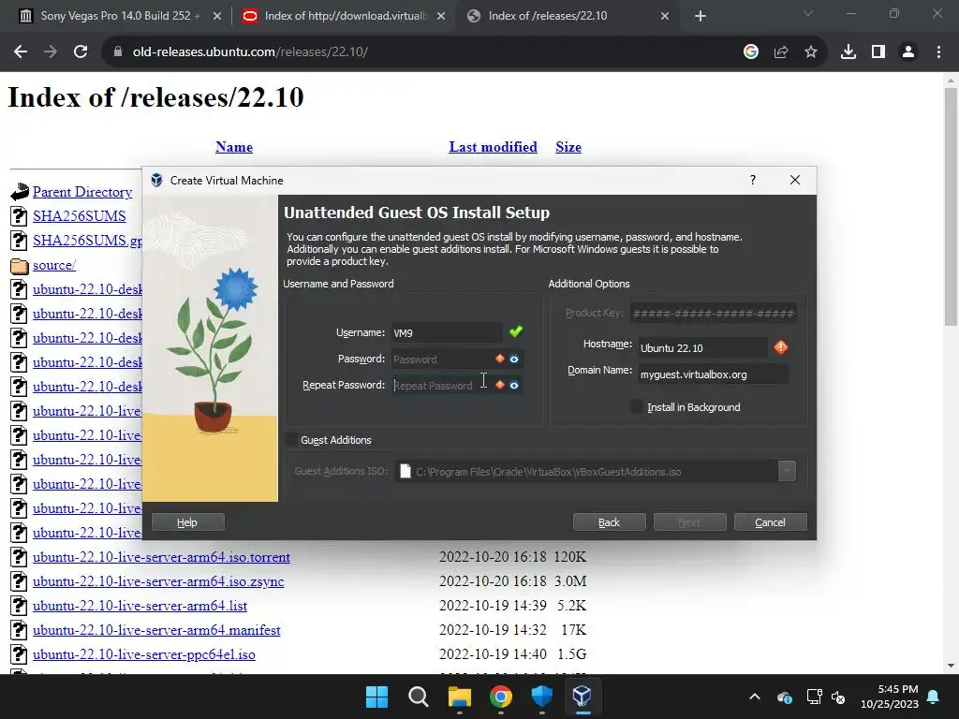The width and height of the screenshot is (959, 719).
Task: Open ubuntu-22.10-live-server-arm64.manifest link
Action: pos(156,630)
